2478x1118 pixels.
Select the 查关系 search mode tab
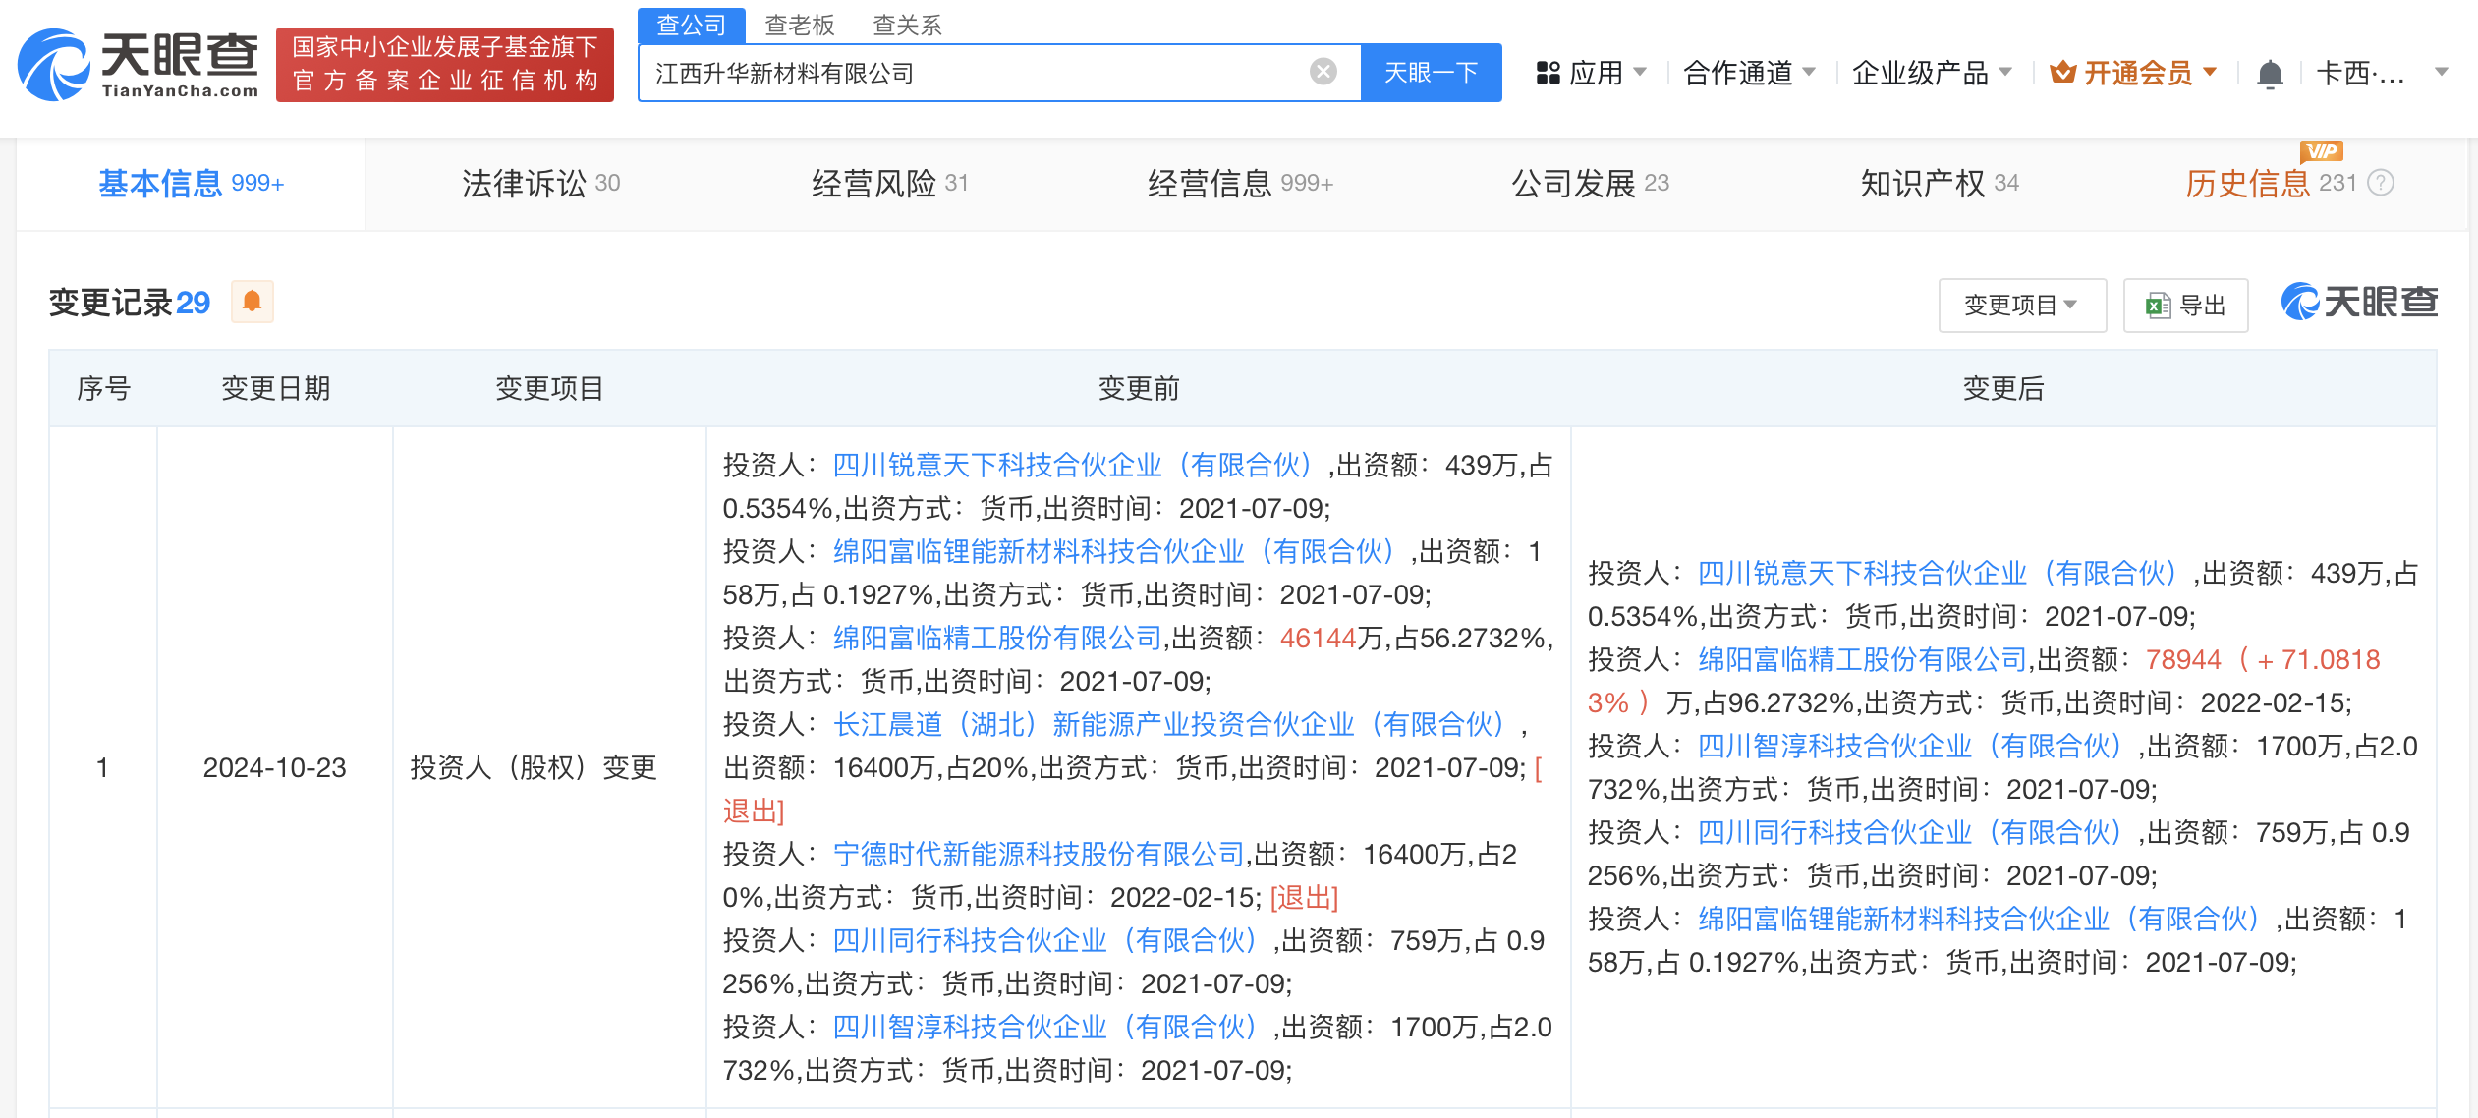click(x=907, y=26)
